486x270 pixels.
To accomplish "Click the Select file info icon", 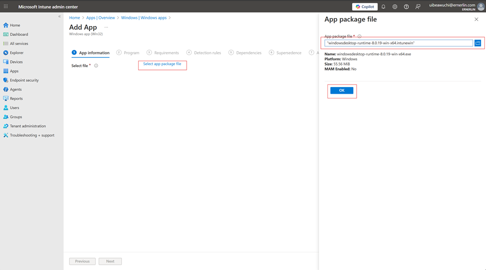I will 96,66.
